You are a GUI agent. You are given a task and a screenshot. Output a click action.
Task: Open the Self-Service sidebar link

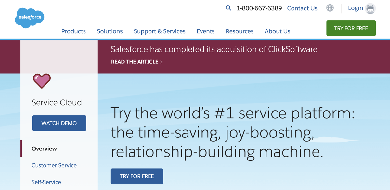click(46, 182)
